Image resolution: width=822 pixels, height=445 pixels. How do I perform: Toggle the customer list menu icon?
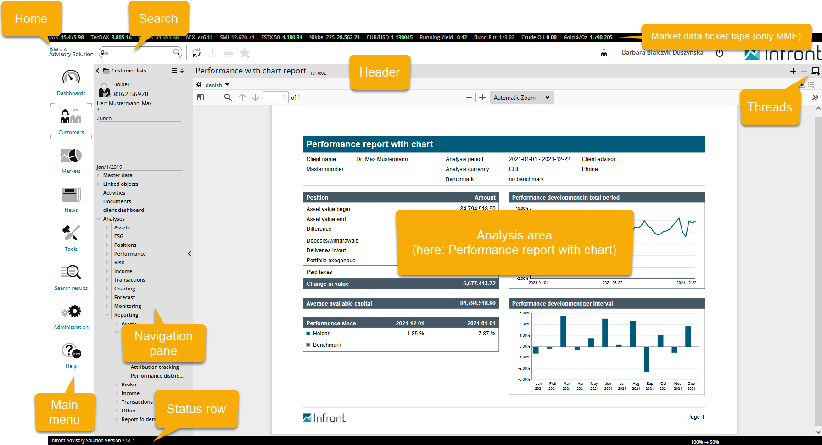pyautogui.click(x=174, y=71)
